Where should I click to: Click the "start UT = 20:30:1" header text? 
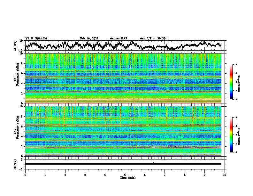[154, 38]
